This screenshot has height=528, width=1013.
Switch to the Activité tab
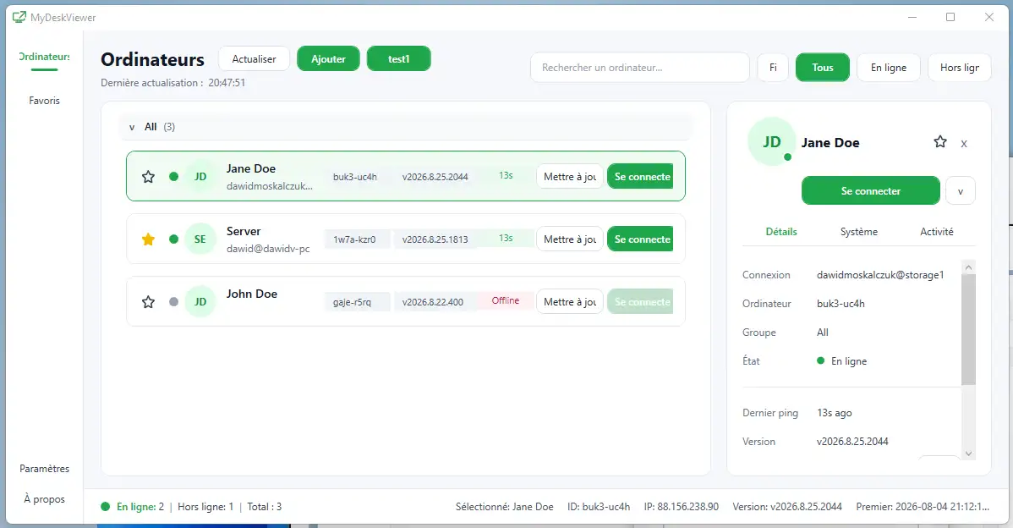(x=936, y=231)
